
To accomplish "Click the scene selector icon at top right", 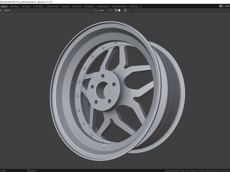I will [x=221, y=6].
